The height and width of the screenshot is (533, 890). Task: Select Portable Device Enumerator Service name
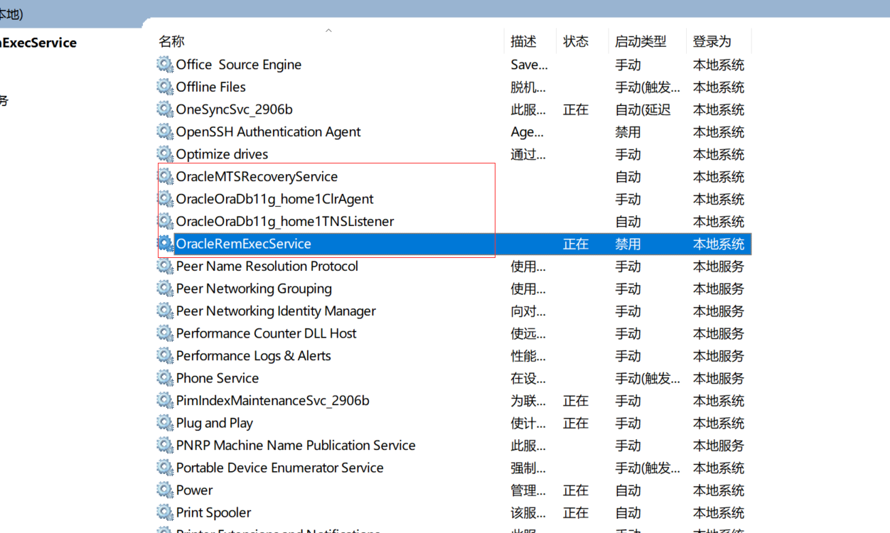[x=280, y=468]
